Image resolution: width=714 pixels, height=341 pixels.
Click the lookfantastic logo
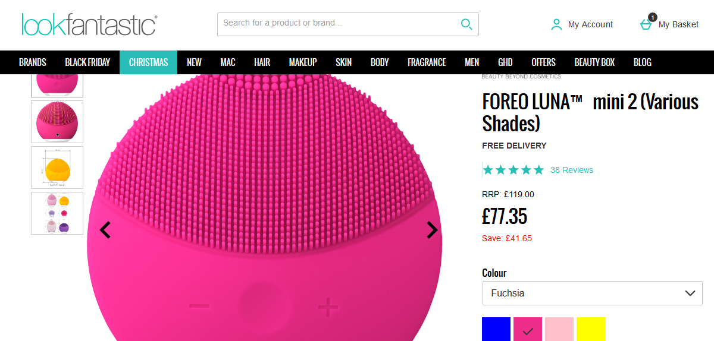coord(89,24)
